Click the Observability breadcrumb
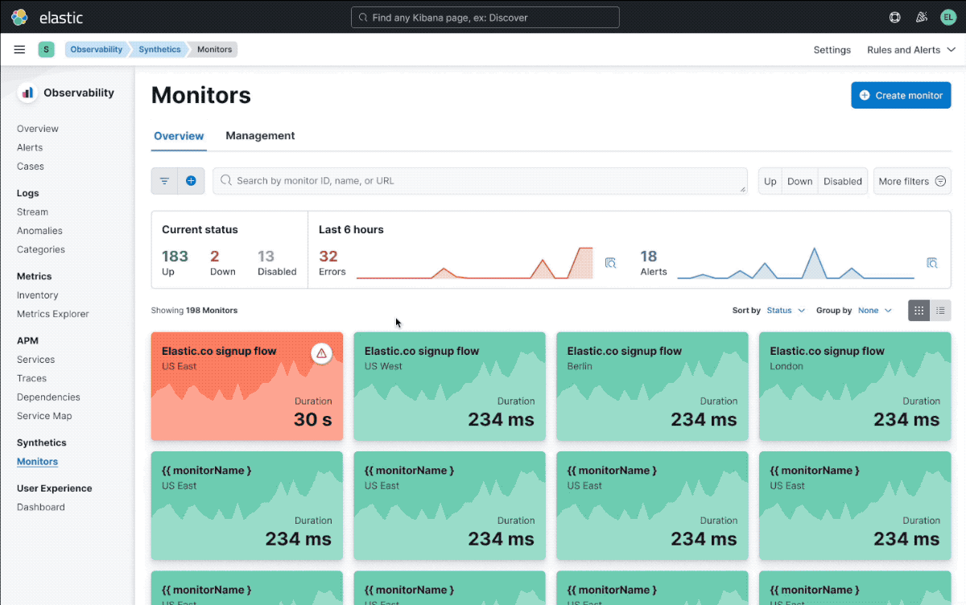This screenshot has width=966, height=605. [x=97, y=50]
